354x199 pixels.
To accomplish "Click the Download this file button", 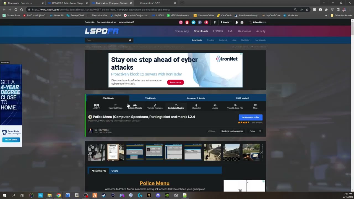I will click(x=251, y=117).
